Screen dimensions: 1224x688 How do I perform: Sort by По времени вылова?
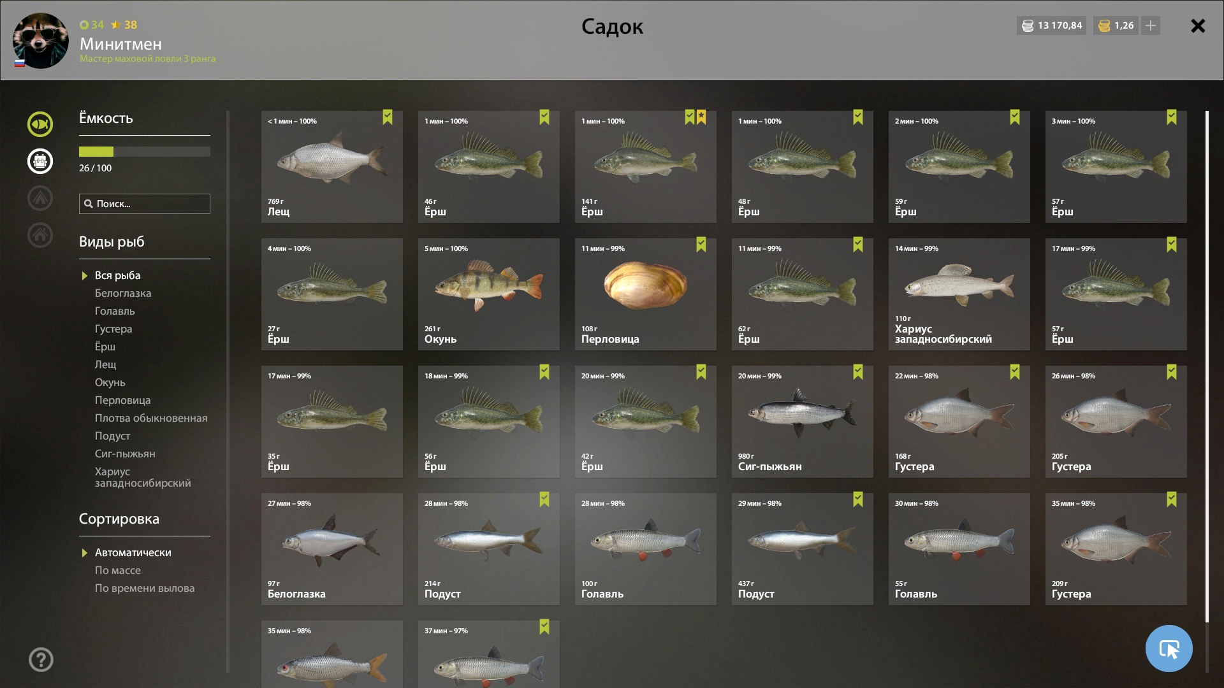[145, 588]
